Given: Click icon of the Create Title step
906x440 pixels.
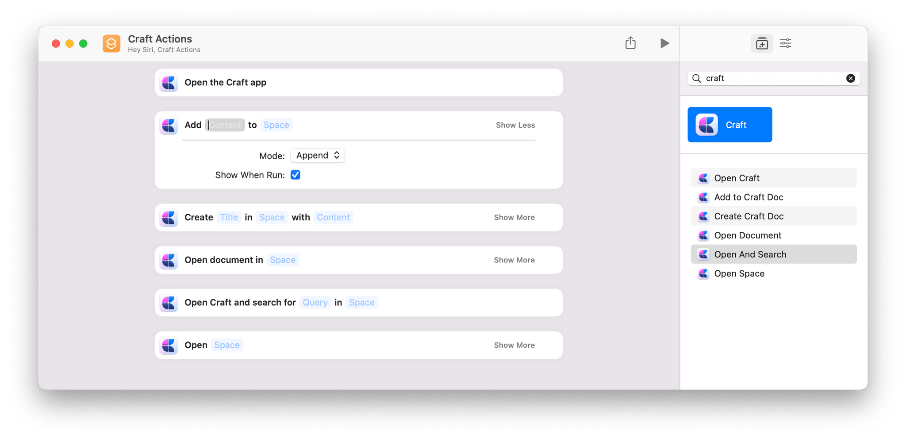Looking at the screenshot, I should pos(169,217).
